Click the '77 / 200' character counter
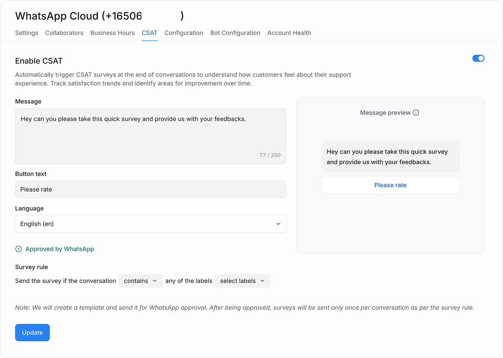 click(270, 155)
